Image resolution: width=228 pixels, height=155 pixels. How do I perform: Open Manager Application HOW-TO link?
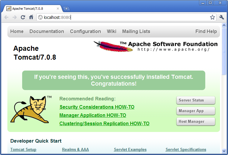[x=93, y=115]
